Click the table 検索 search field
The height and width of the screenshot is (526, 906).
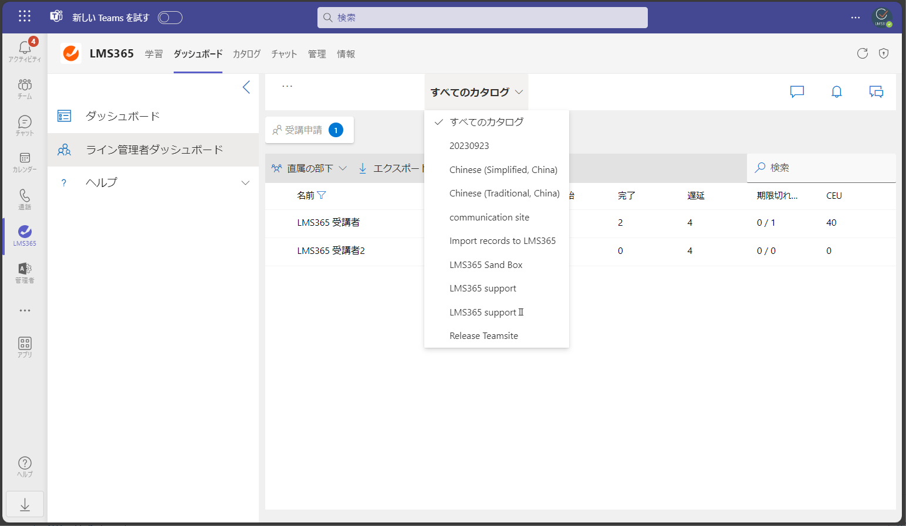(822, 168)
